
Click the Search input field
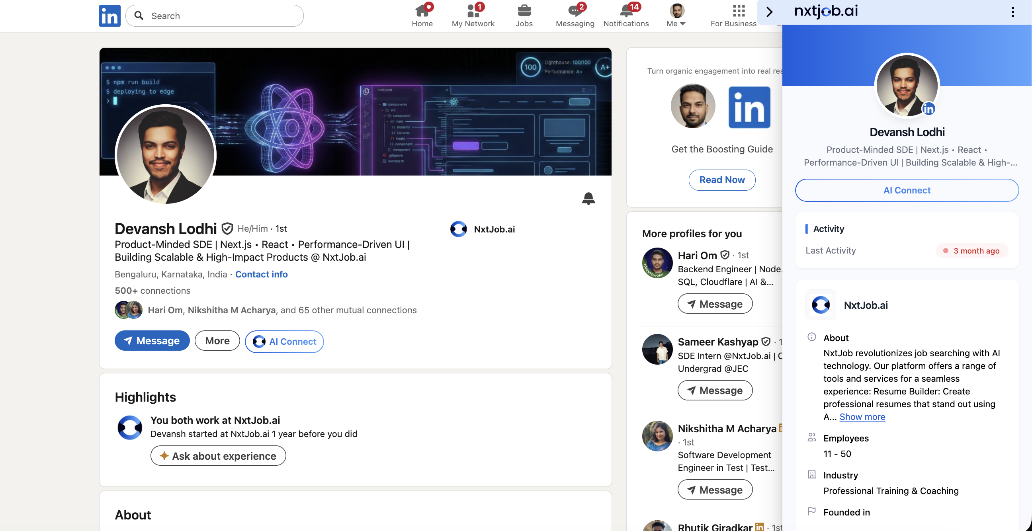click(x=214, y=16)
